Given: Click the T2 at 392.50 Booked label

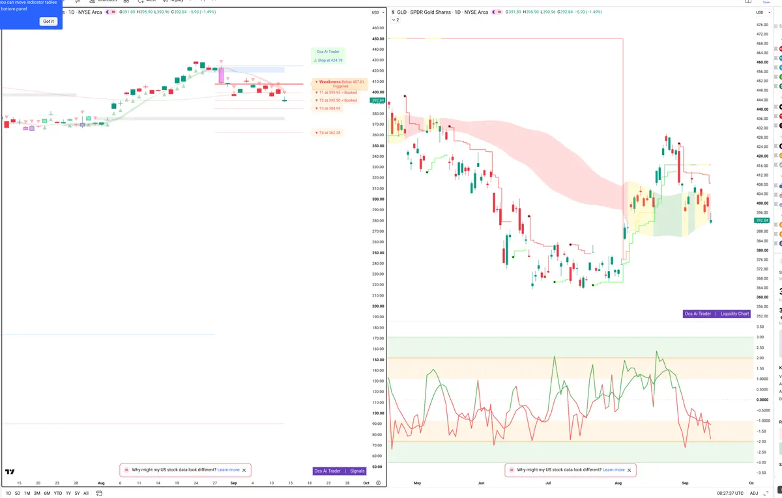Looking at the screenshot, I should [336, 100].
